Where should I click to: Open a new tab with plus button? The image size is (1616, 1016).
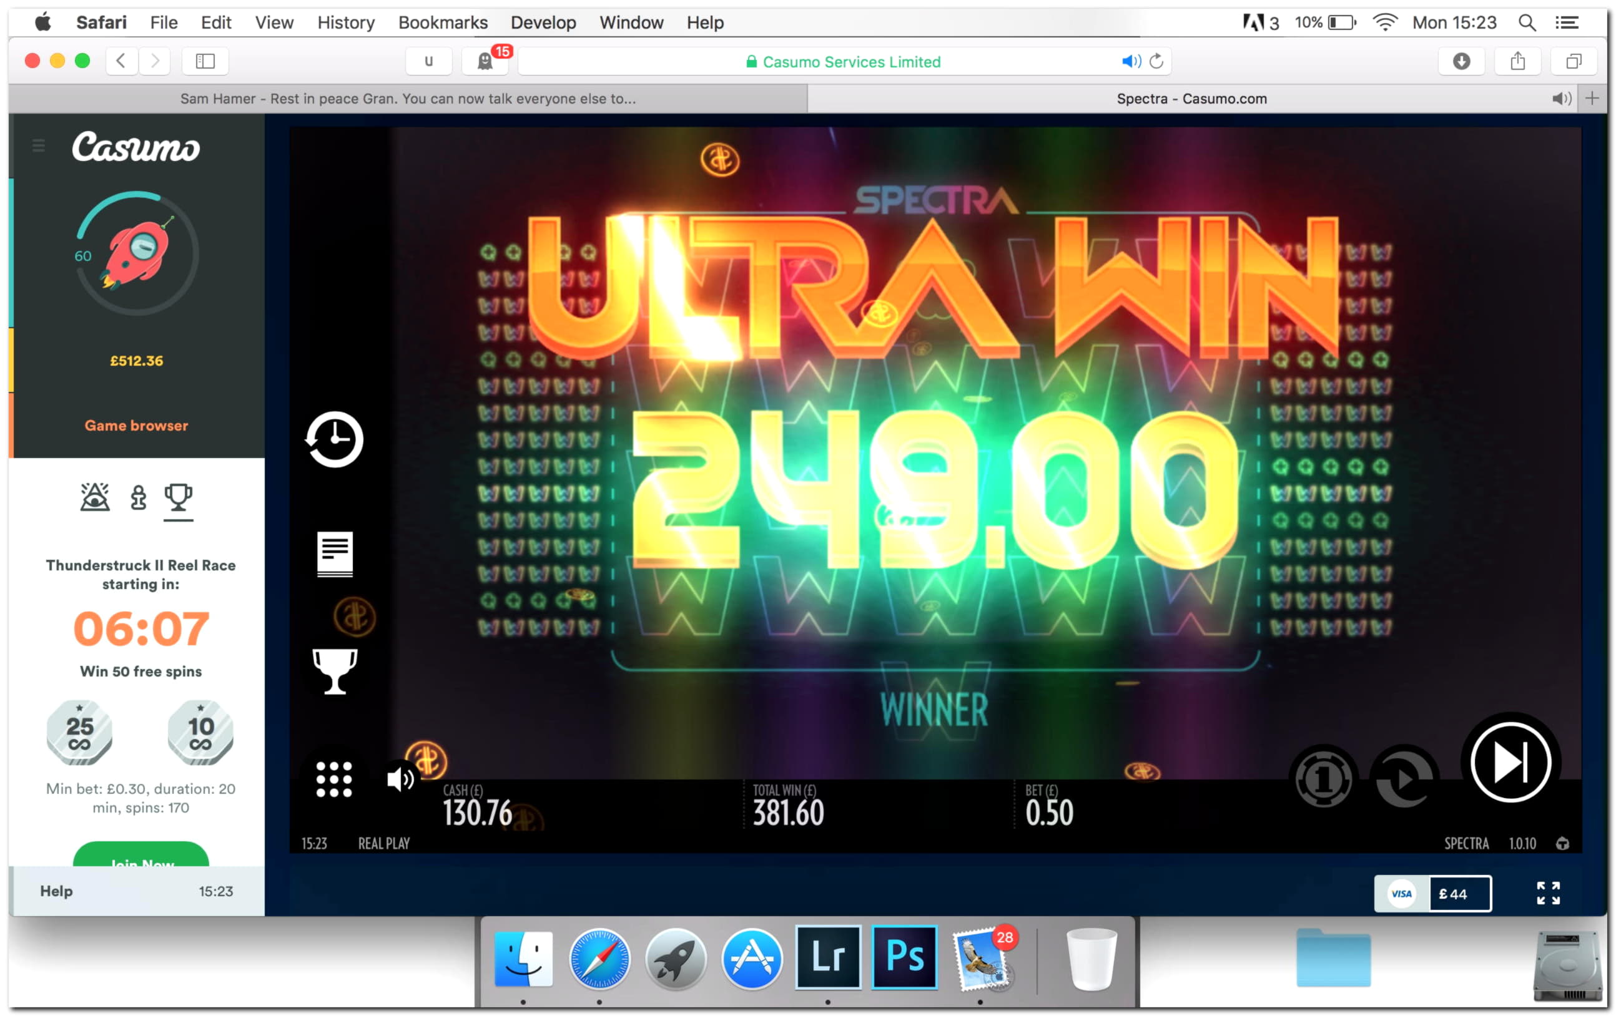pyautogui.click(x=1592, y=99)
